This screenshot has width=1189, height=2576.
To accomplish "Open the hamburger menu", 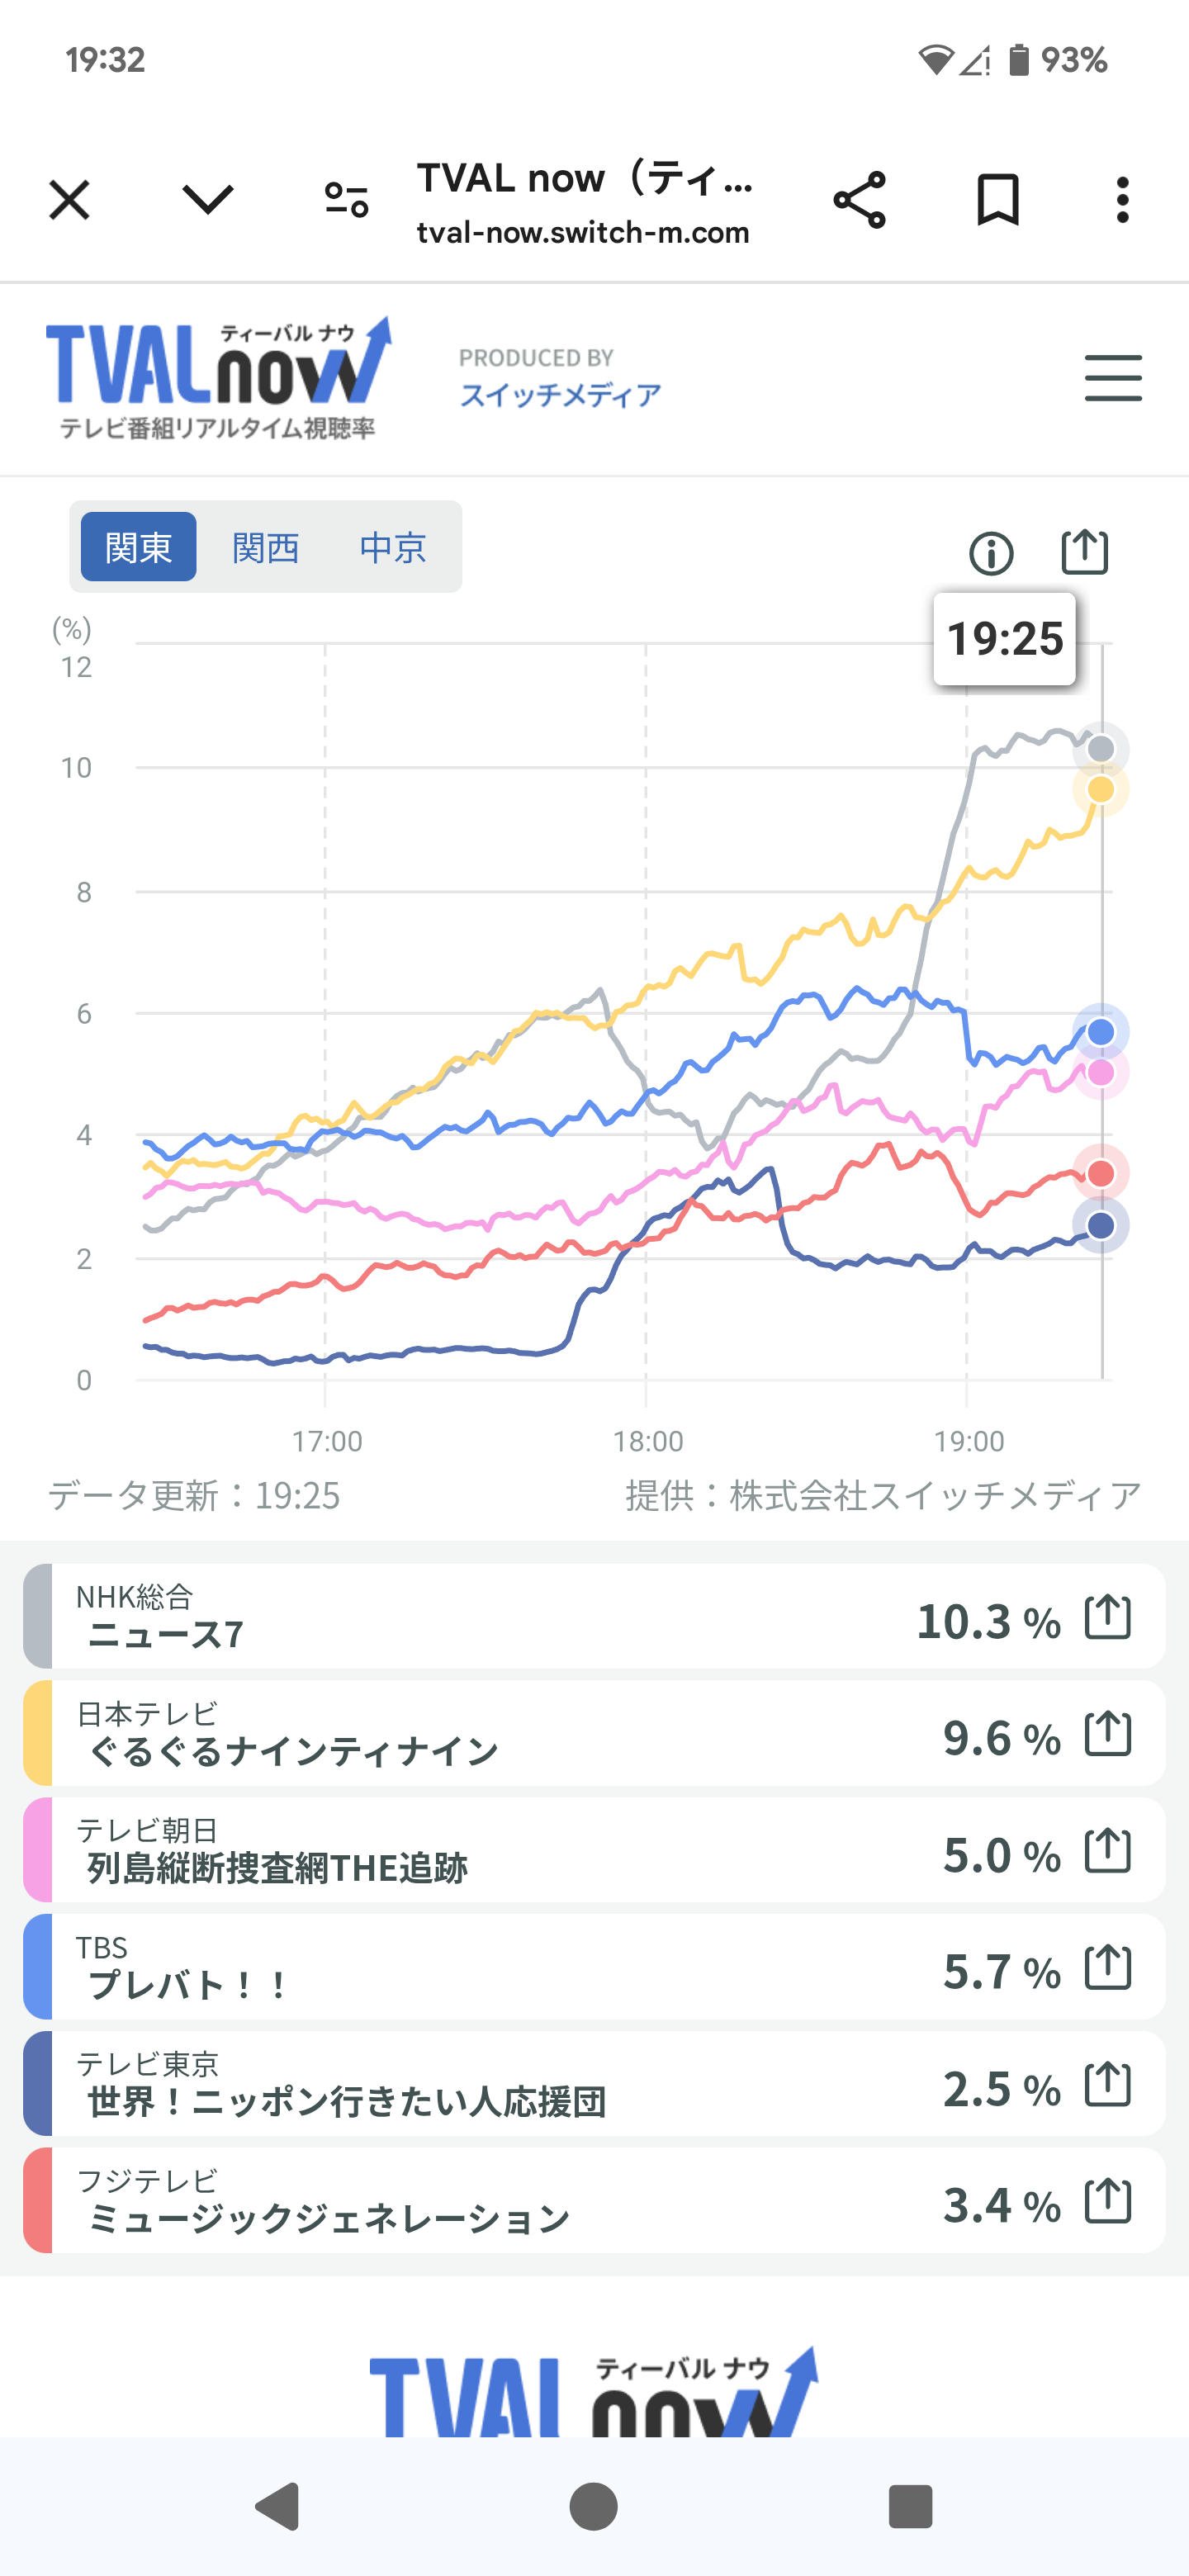I will click(1113, 378).
